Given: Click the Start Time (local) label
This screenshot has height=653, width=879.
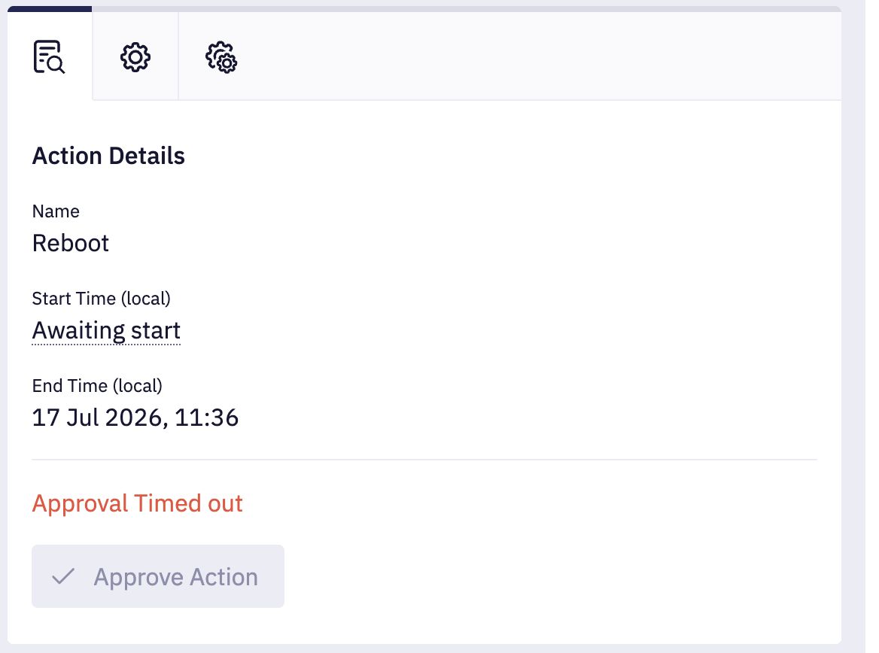Looking at the screenshot, I should pyautogui.click(x=102, y=299).
